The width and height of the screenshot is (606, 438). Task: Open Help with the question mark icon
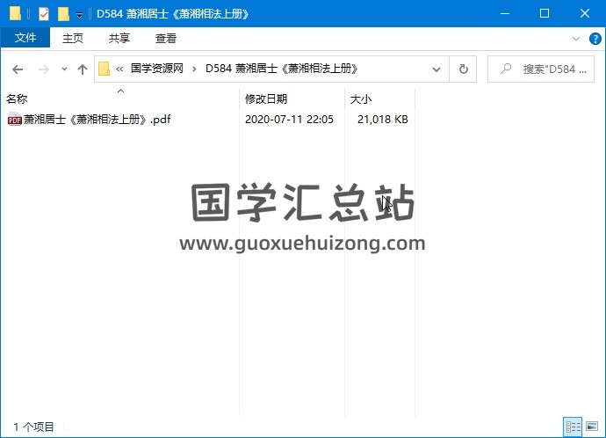(595, 39)
